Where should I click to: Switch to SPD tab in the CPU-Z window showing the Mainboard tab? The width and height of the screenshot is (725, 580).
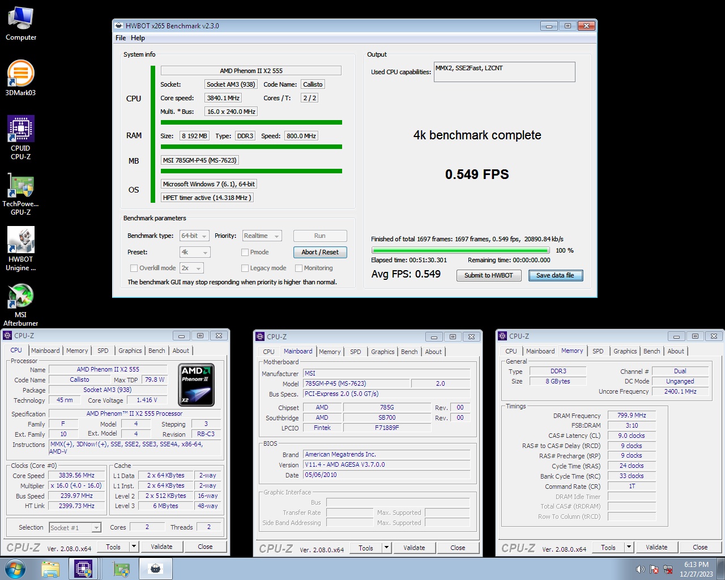pyautogui.click(x=356, y=352)
